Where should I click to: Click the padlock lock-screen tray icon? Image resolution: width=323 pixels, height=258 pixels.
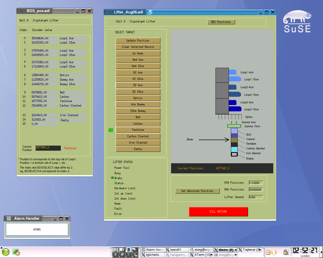pyautogui.click(x=286, y=252)
